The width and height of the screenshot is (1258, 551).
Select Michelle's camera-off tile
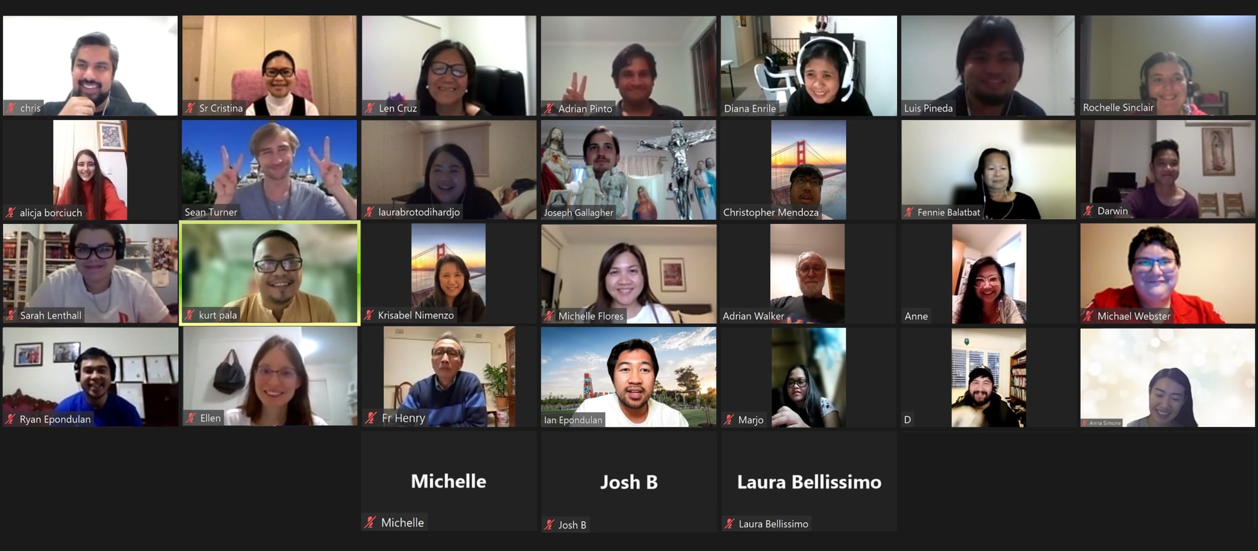click(x=449, y=481)
